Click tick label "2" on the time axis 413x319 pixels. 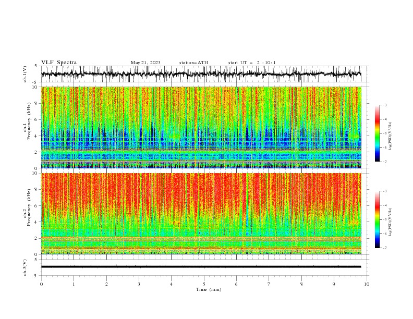(106, 284)
